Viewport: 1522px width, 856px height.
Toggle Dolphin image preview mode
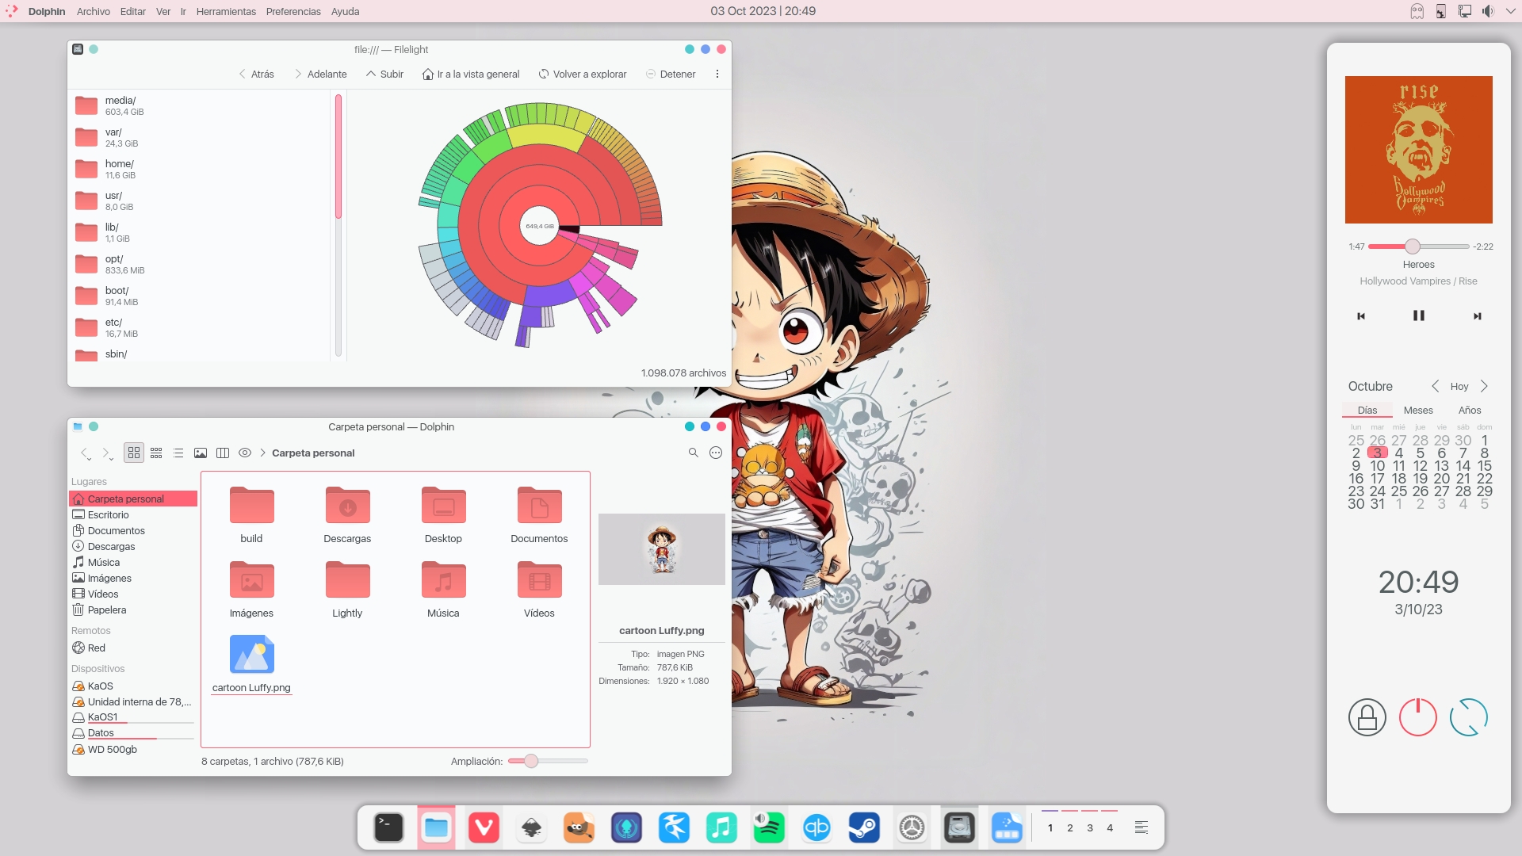[x=201, y=453]
